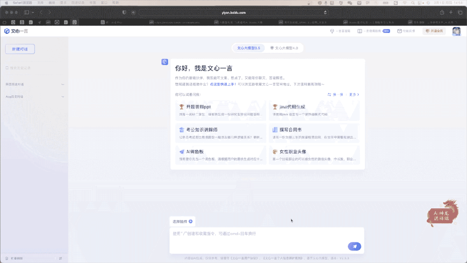Open the 开题答辩ppt suggestion card

[221, 110]
